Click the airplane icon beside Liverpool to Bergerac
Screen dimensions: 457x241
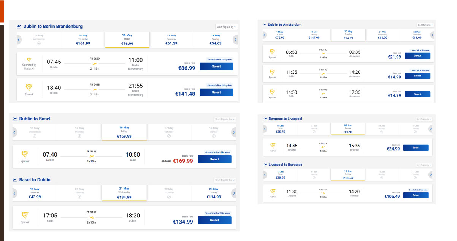point(265,164)
